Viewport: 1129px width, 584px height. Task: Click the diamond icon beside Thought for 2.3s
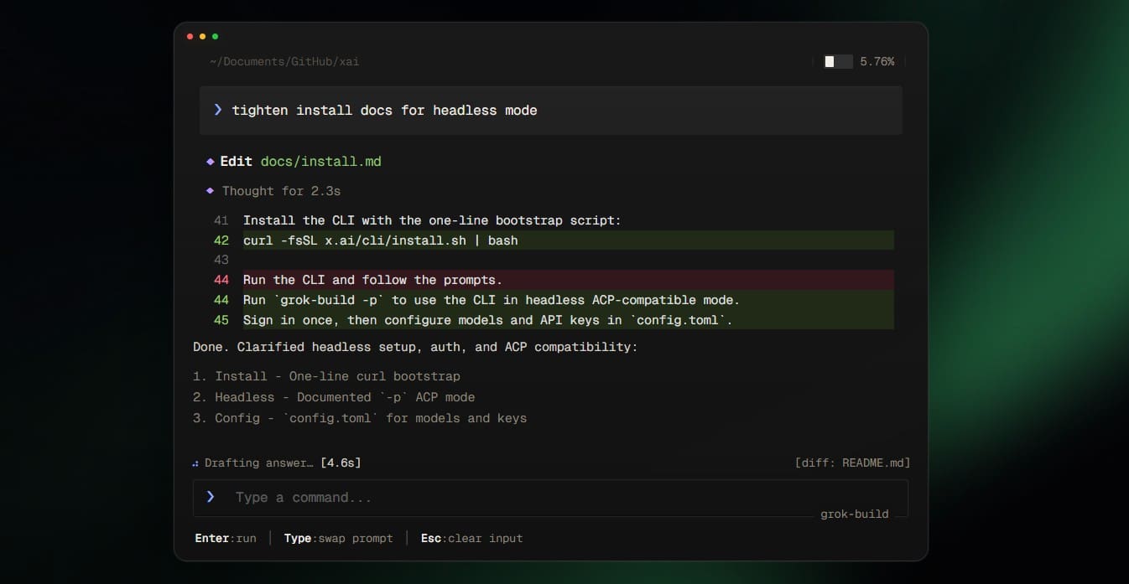(x=211, y=191)
